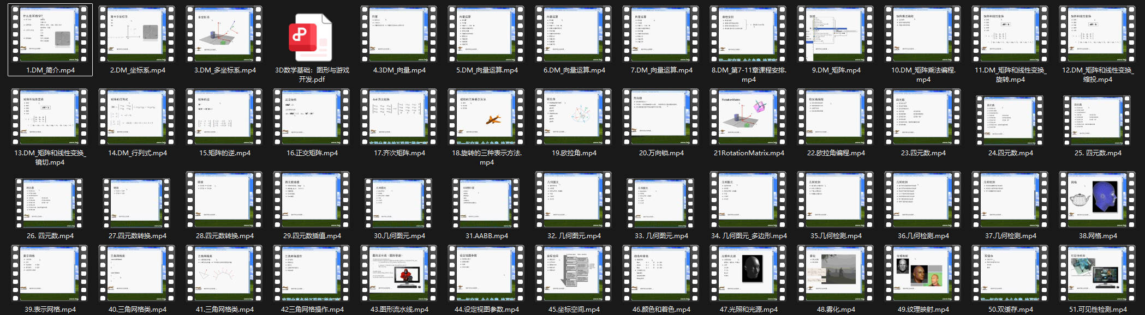Select the 12.DM_矩阵和线性变换_缩投.mp4 file
Image resolution: width=1145 pixels, height=315 pixels.
click(1098, 34)
